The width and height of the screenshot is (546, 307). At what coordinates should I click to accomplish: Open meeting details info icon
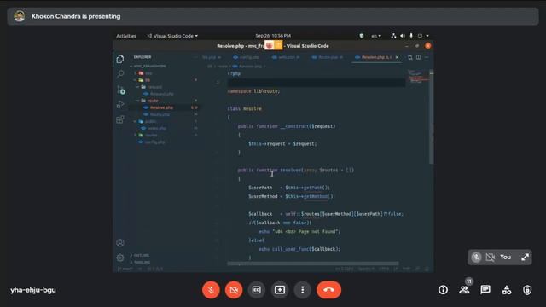click(x=443, y=290)
